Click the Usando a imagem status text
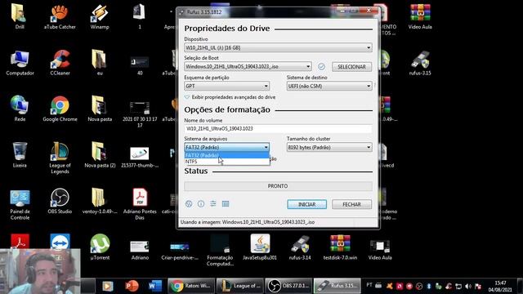 (x=248, y=222)
